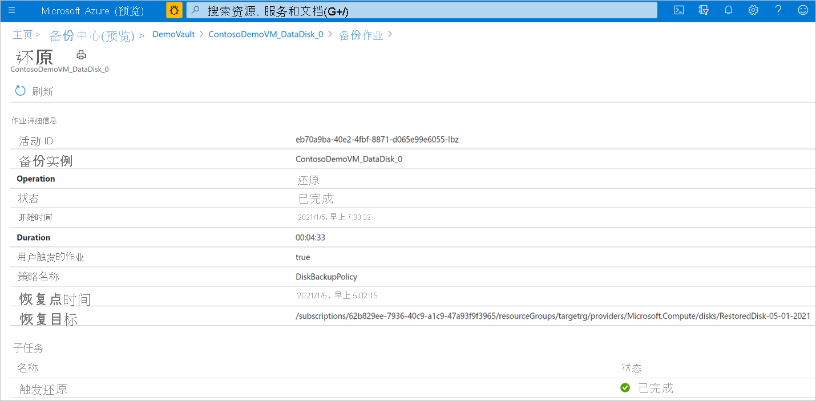The image size is (816, 401).
Task: Click the green completed status icon
Action: pyautogui.click(x=625, y=388)
